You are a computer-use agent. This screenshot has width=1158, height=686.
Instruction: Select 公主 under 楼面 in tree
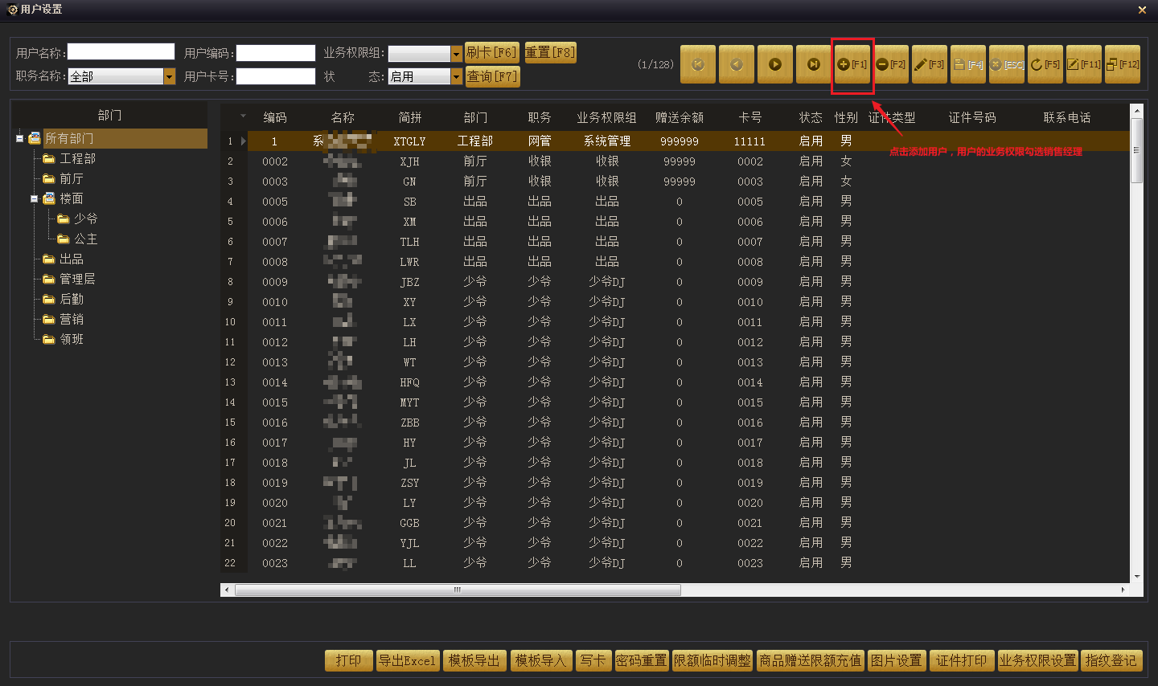[85, 239]
